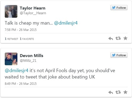
Task: Follow Devon Mills
Action: tap(119, 55)
